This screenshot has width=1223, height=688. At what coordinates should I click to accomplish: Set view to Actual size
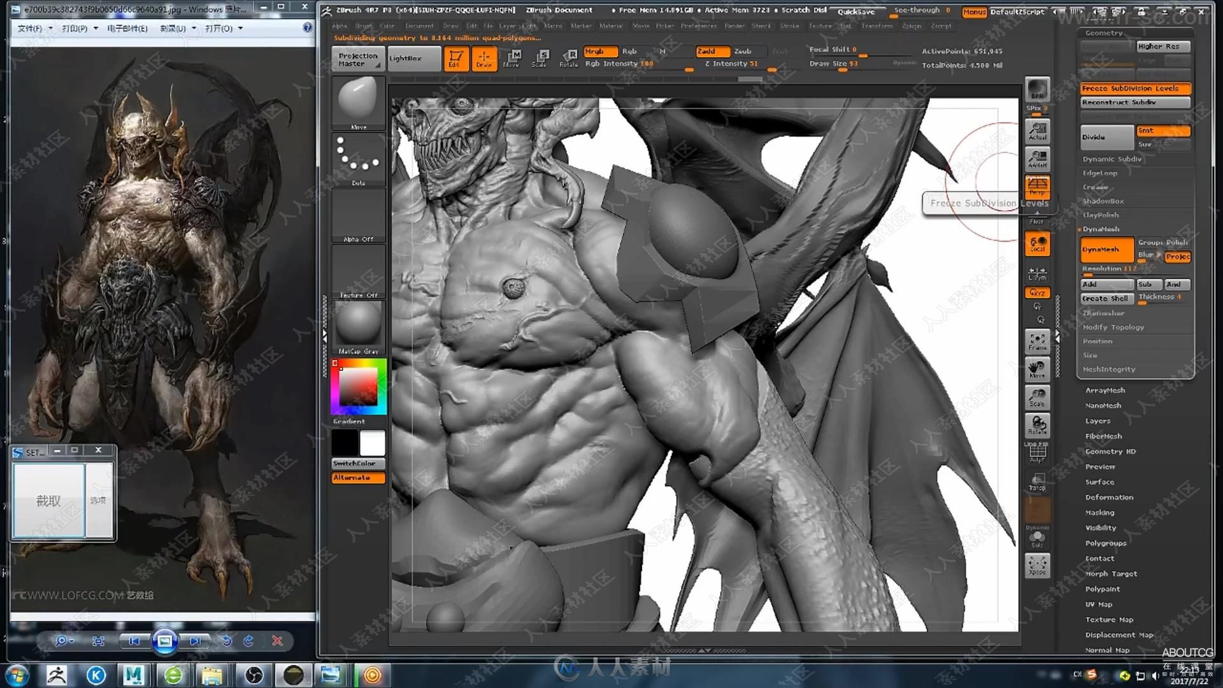(x=1037, y=131)
